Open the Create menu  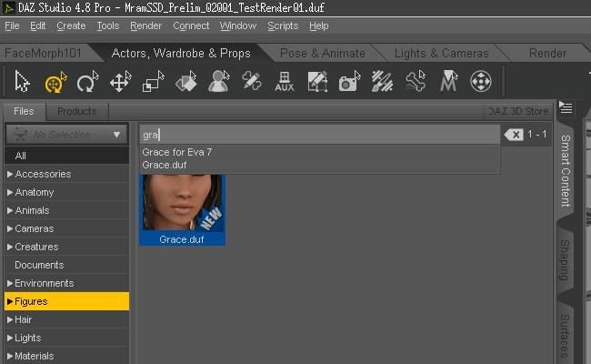click(71, 25)
